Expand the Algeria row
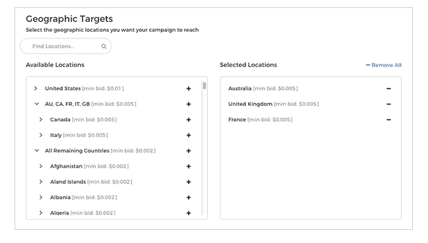428x243 pixels. (x=41, y=213)
